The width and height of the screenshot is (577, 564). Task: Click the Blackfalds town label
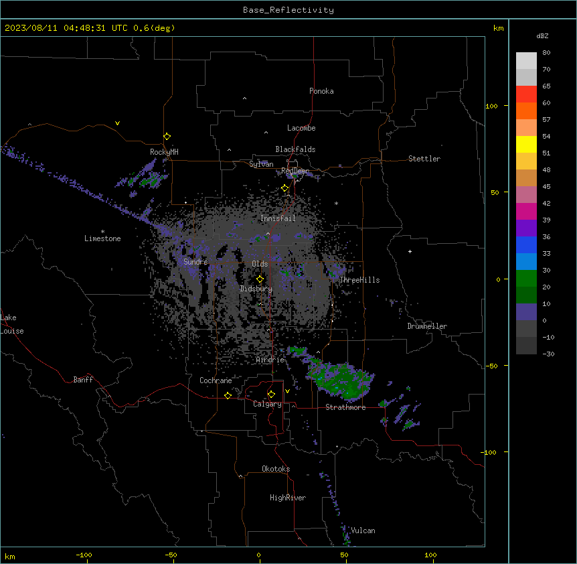(x=295, y=149)
